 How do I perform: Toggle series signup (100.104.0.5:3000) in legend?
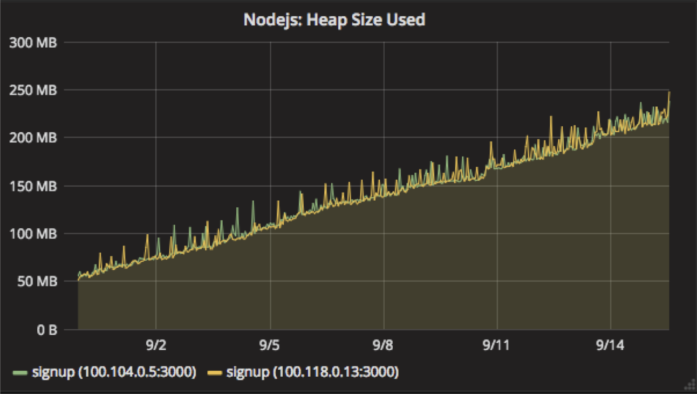click(x=114, y=372)
